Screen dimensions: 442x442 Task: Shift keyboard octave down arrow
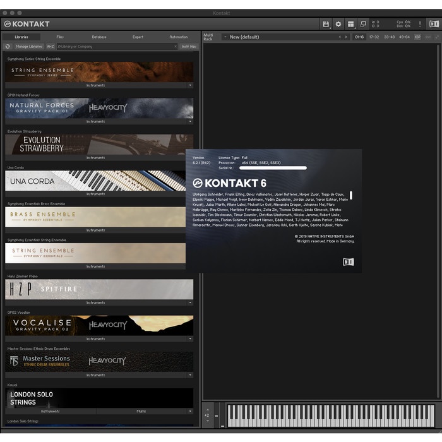pos(208,421)
